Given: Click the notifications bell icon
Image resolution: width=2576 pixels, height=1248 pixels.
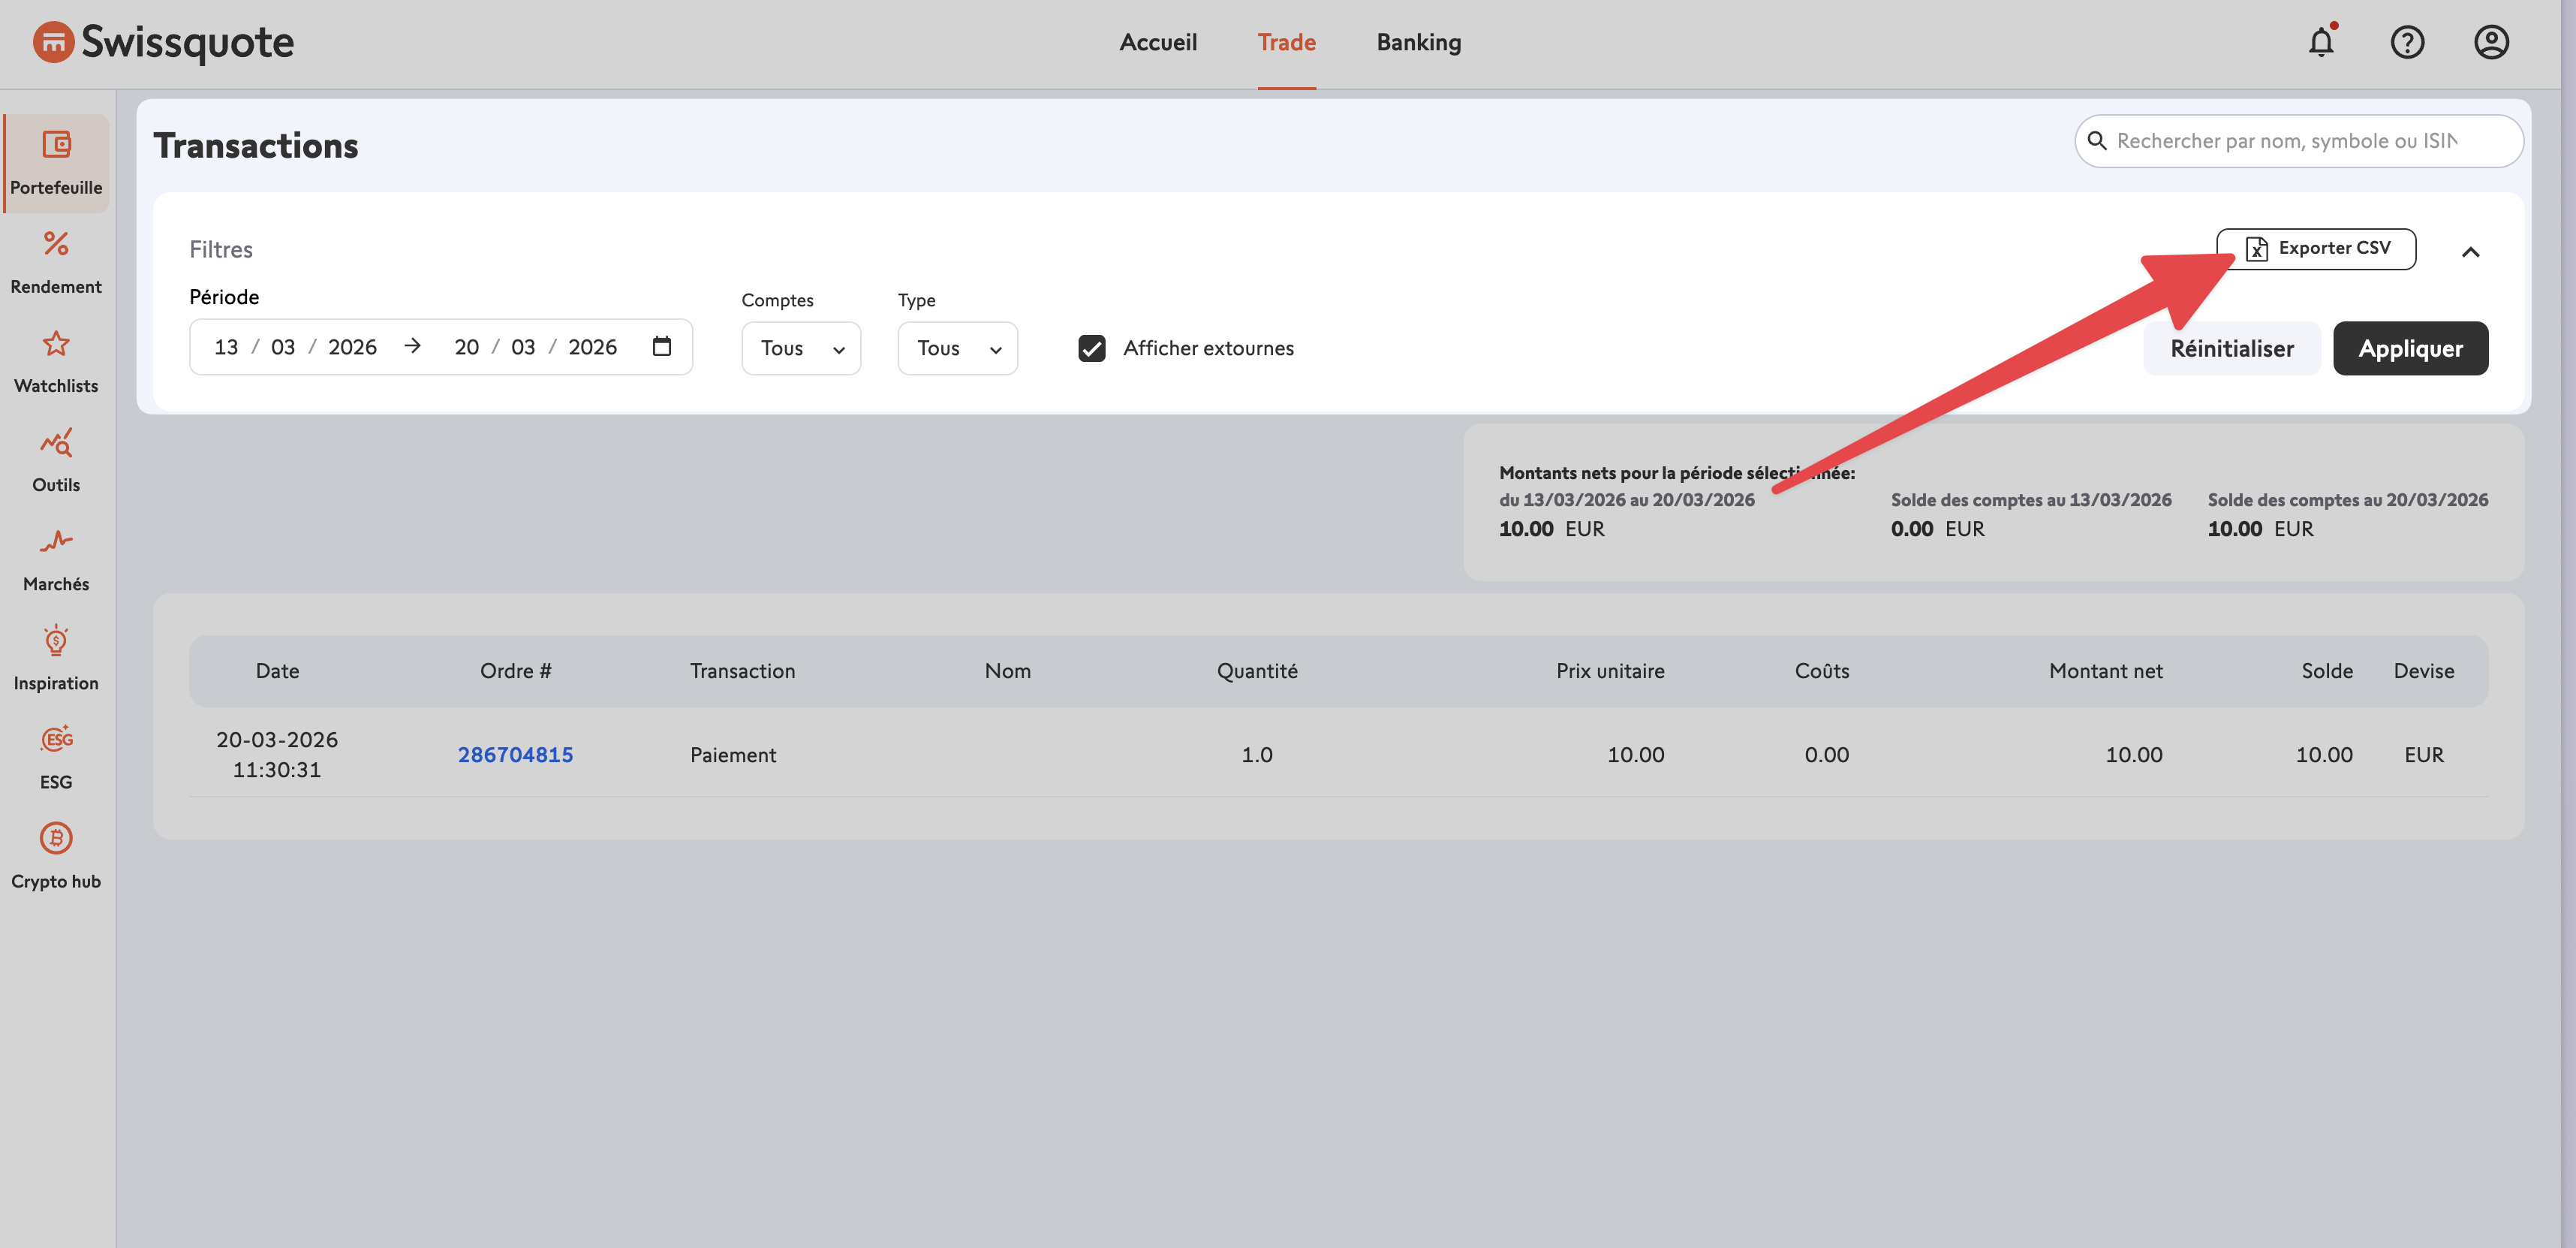Looking at the screenshot, I should pyautogui.click(x=2320, y=42).
